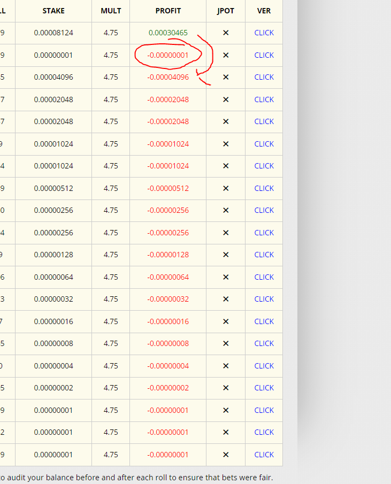Select stake value 0.00000128
391x484 pixels.
click(53, 255)
